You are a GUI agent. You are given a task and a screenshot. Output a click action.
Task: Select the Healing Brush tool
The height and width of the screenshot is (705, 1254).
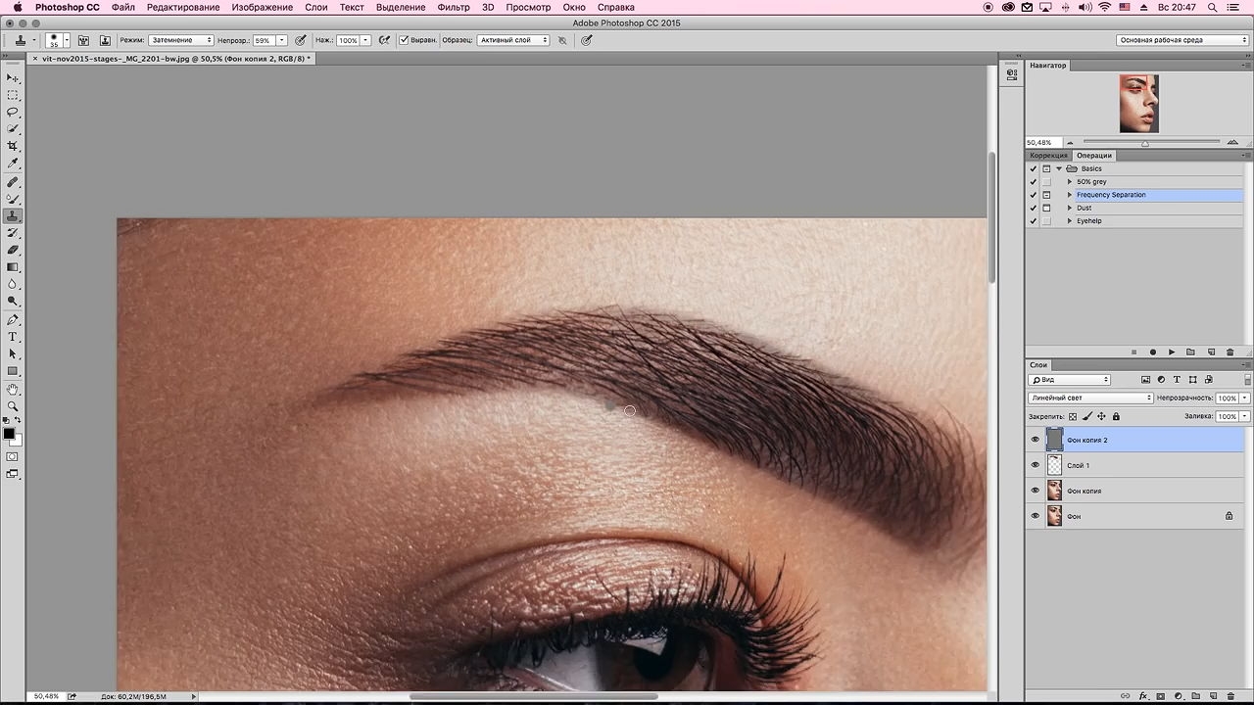(x=13, y=182)
